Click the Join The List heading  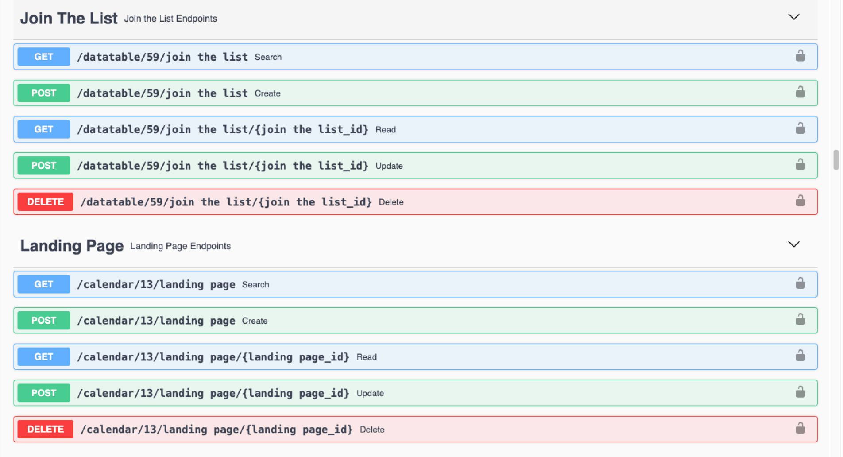(x=69, y=18)
